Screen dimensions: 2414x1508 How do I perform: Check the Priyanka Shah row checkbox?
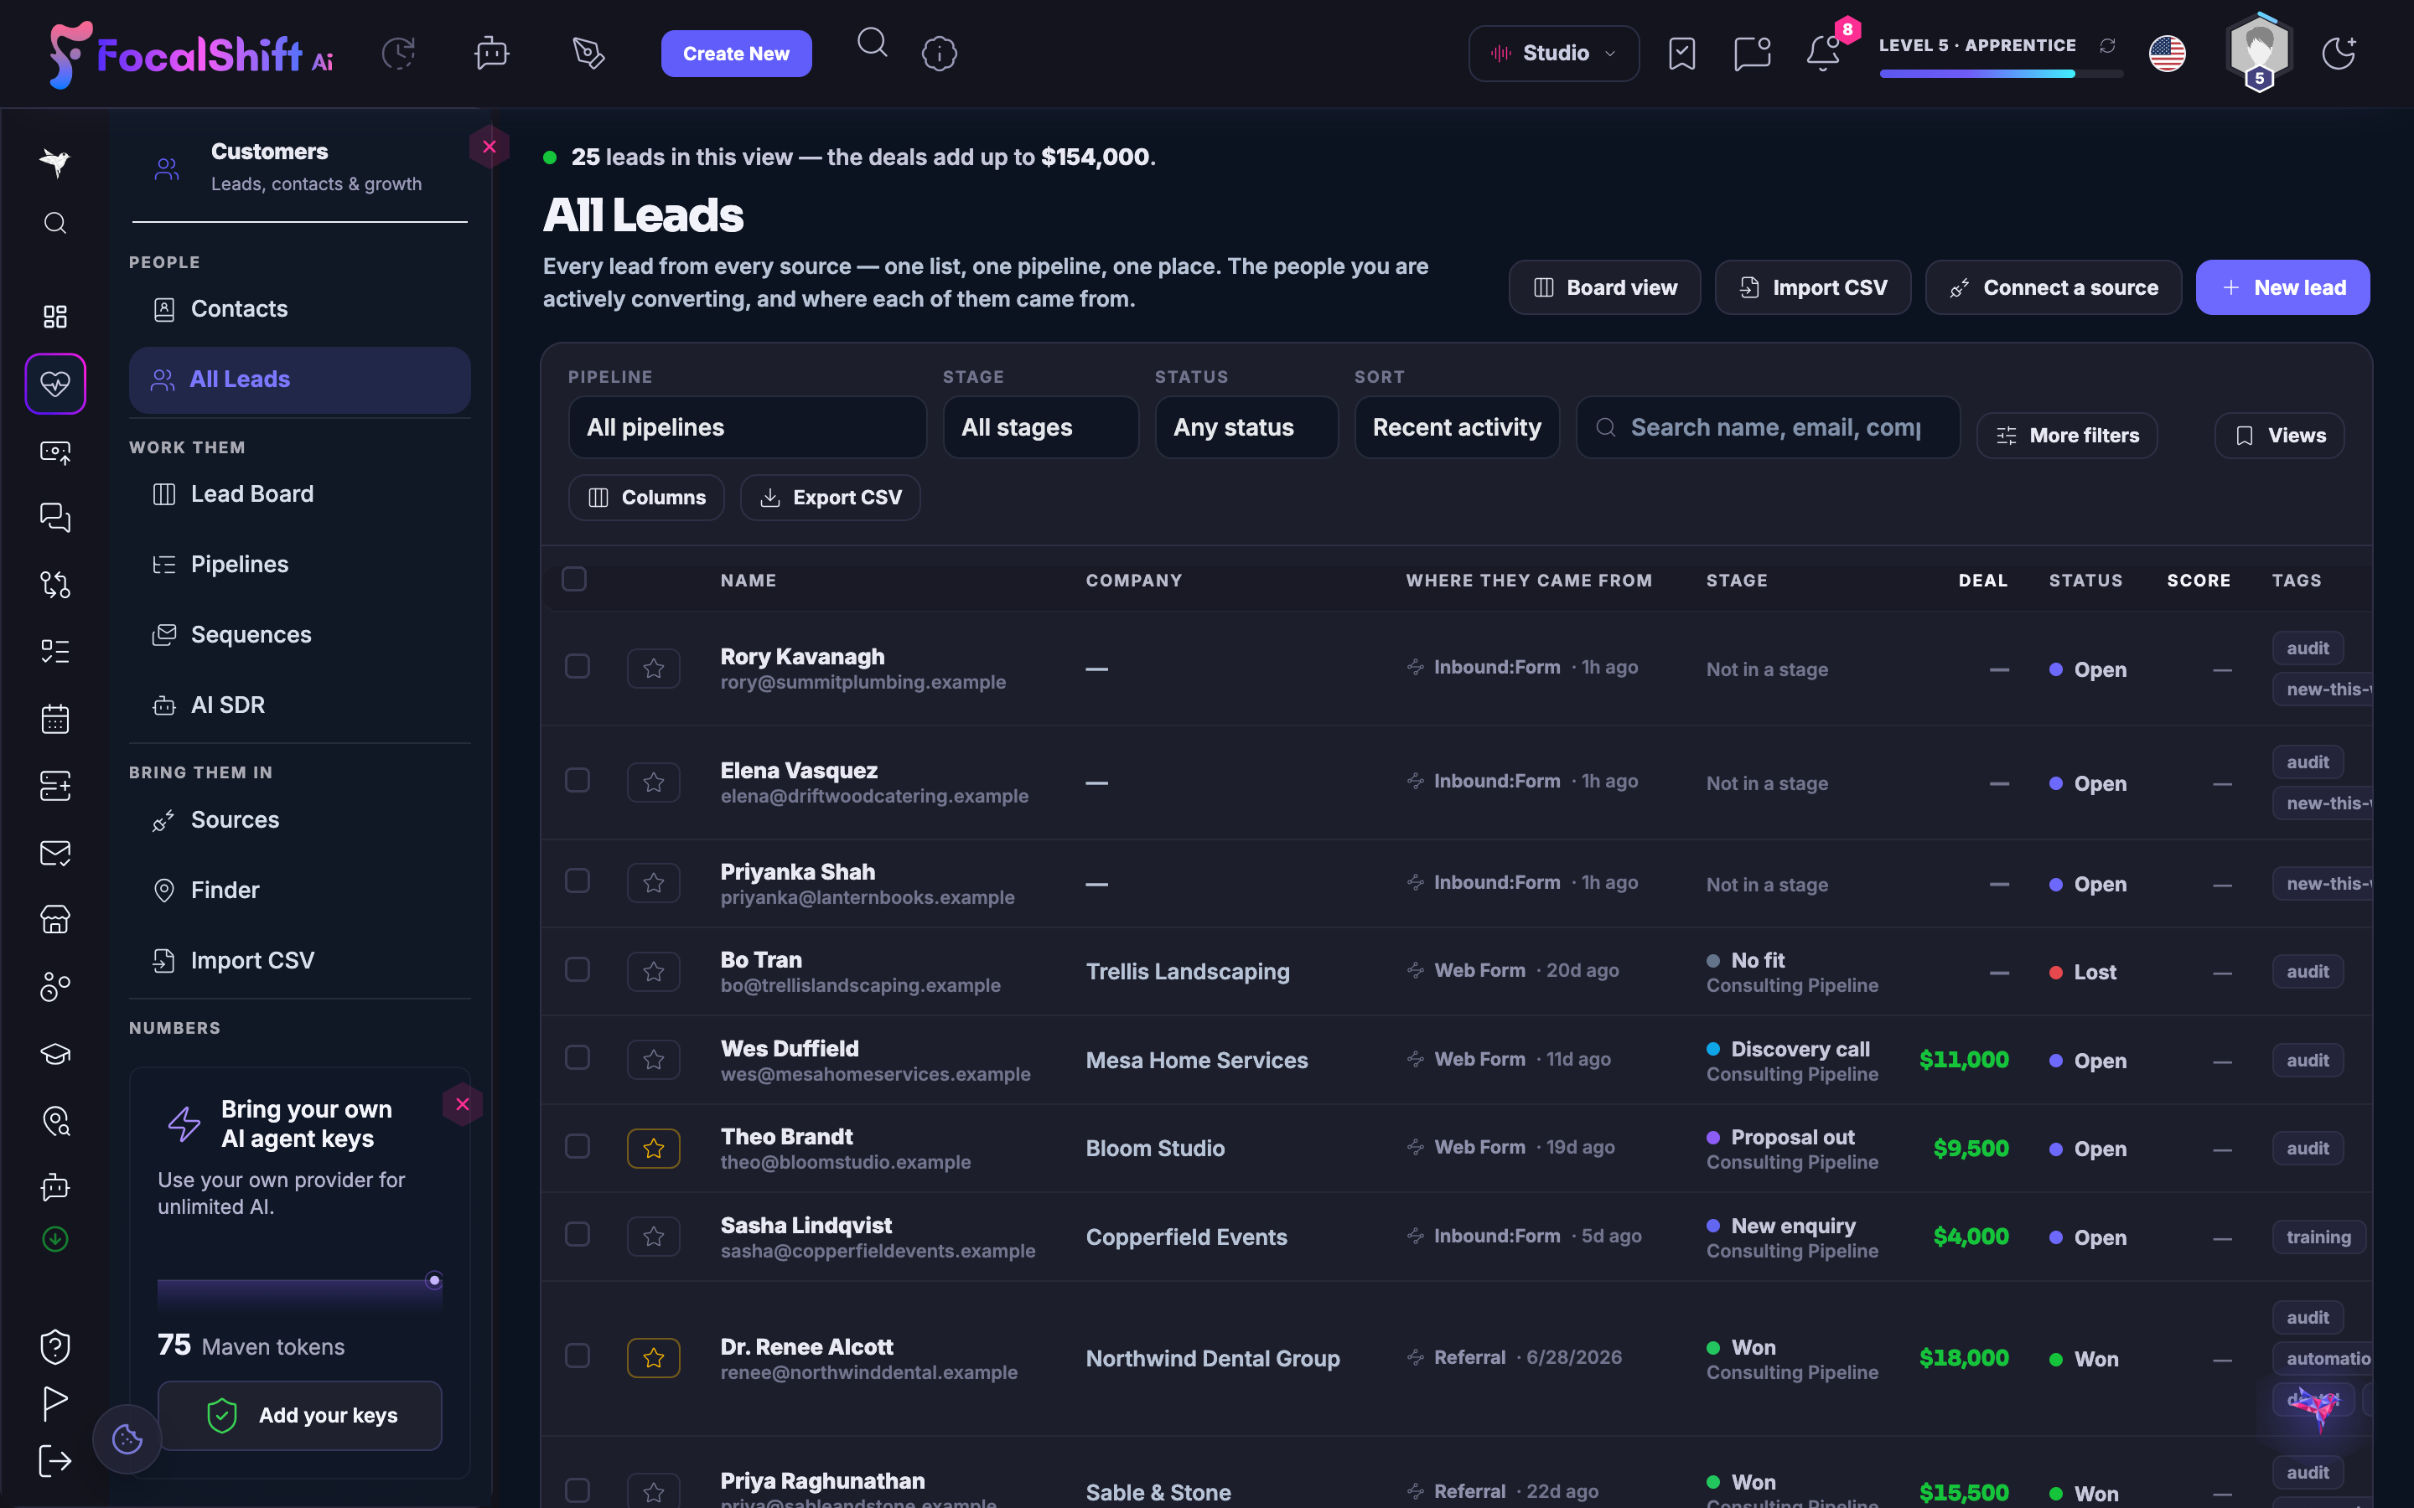click(577, 881)
